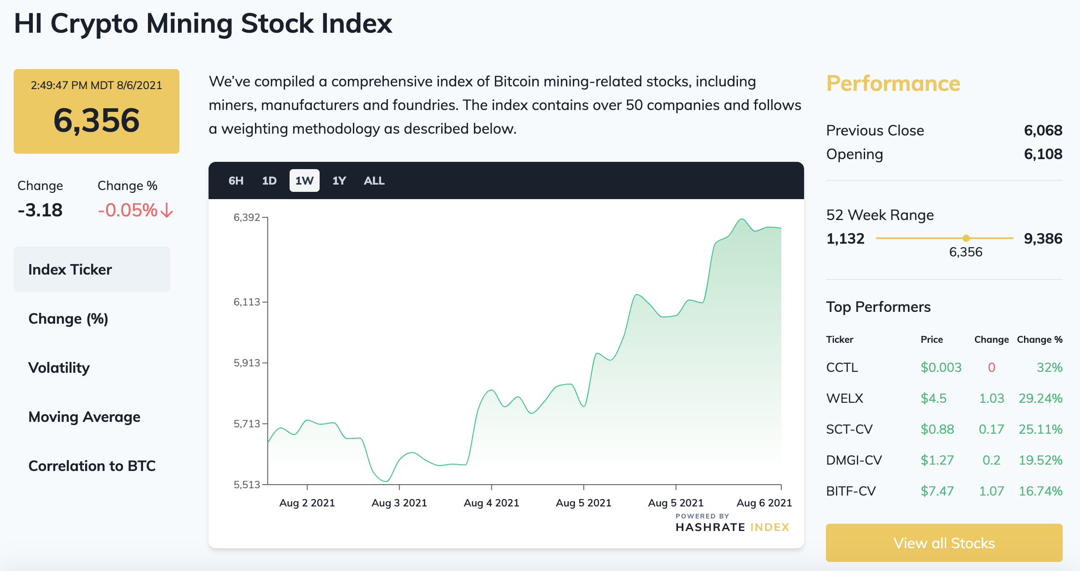Click the Previous Close value 6,068
Viewport: 1080px width, 571px height.
tap(1043, 130)
